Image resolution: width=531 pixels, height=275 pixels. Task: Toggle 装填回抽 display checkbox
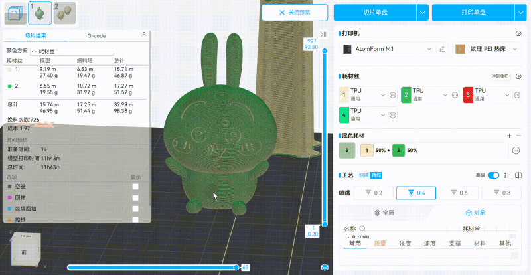tap(135, 209)
